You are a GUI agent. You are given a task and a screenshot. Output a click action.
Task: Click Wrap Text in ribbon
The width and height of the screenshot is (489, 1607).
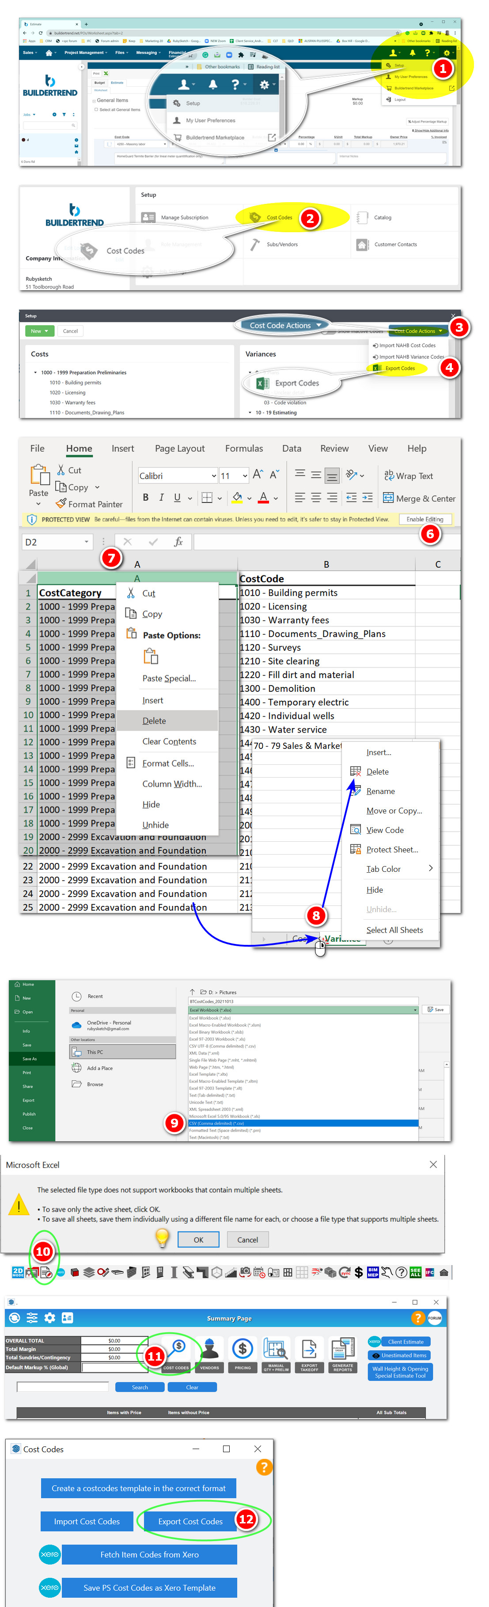pos(409,476)
